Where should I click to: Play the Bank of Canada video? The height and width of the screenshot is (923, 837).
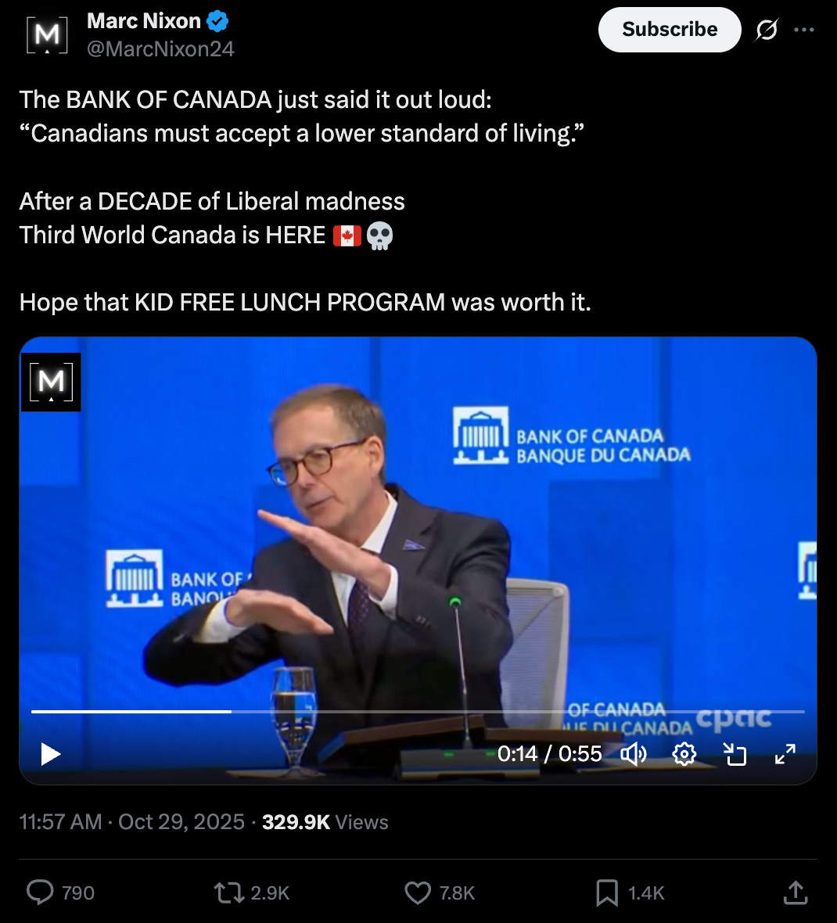pos(51,754)
